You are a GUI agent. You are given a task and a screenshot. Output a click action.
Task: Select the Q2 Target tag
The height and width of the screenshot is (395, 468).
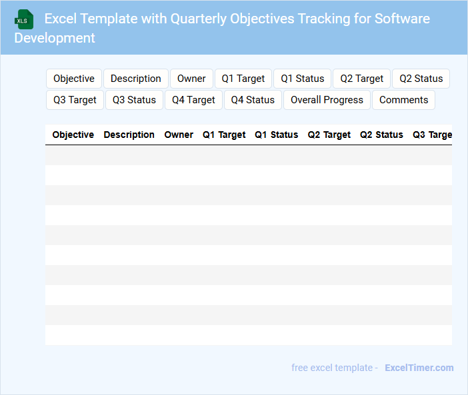pos(362,79)
